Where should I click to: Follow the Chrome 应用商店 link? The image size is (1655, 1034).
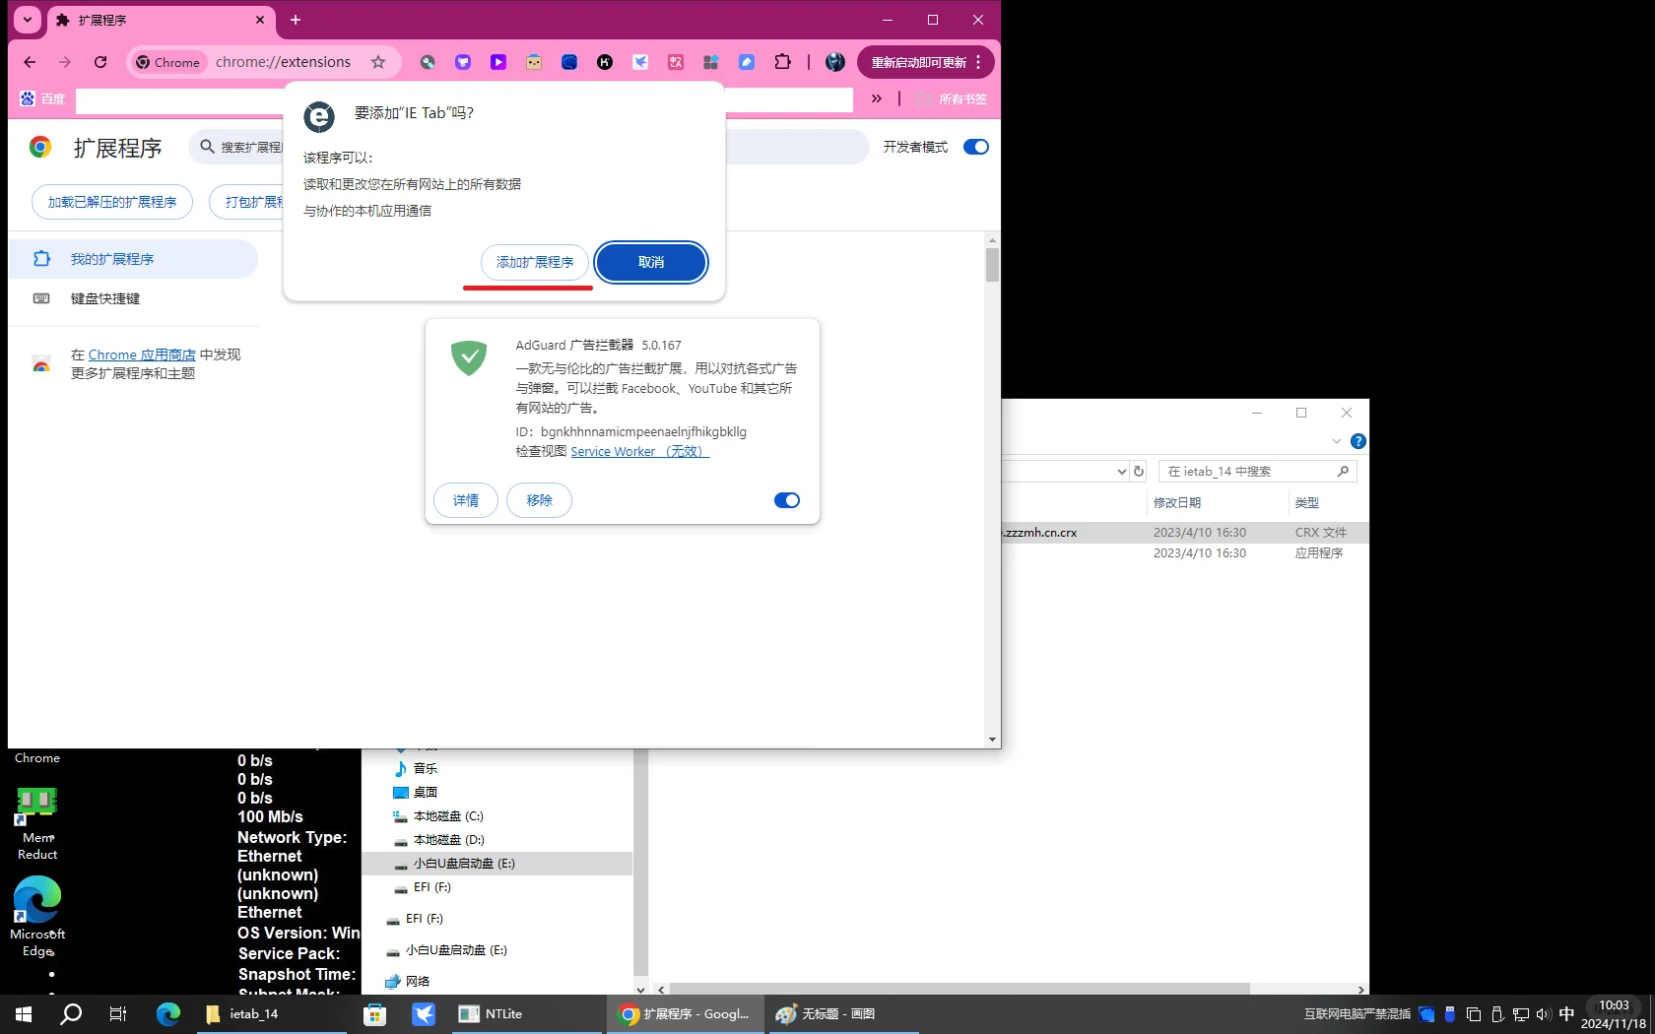pos(142,355)
